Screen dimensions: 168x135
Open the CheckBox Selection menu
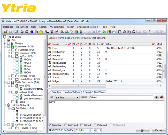pyautogui.click(x=87, y=27)
